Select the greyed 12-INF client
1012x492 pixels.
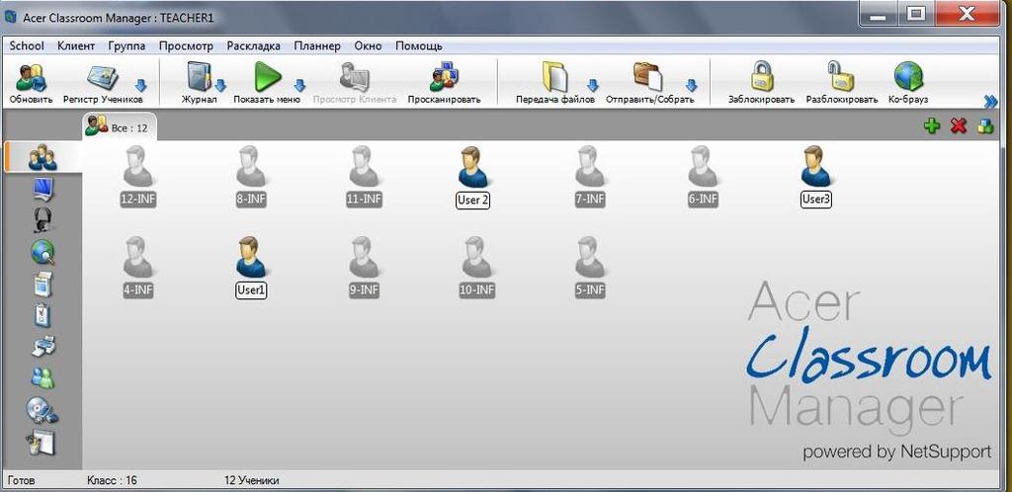pos(138,166)
